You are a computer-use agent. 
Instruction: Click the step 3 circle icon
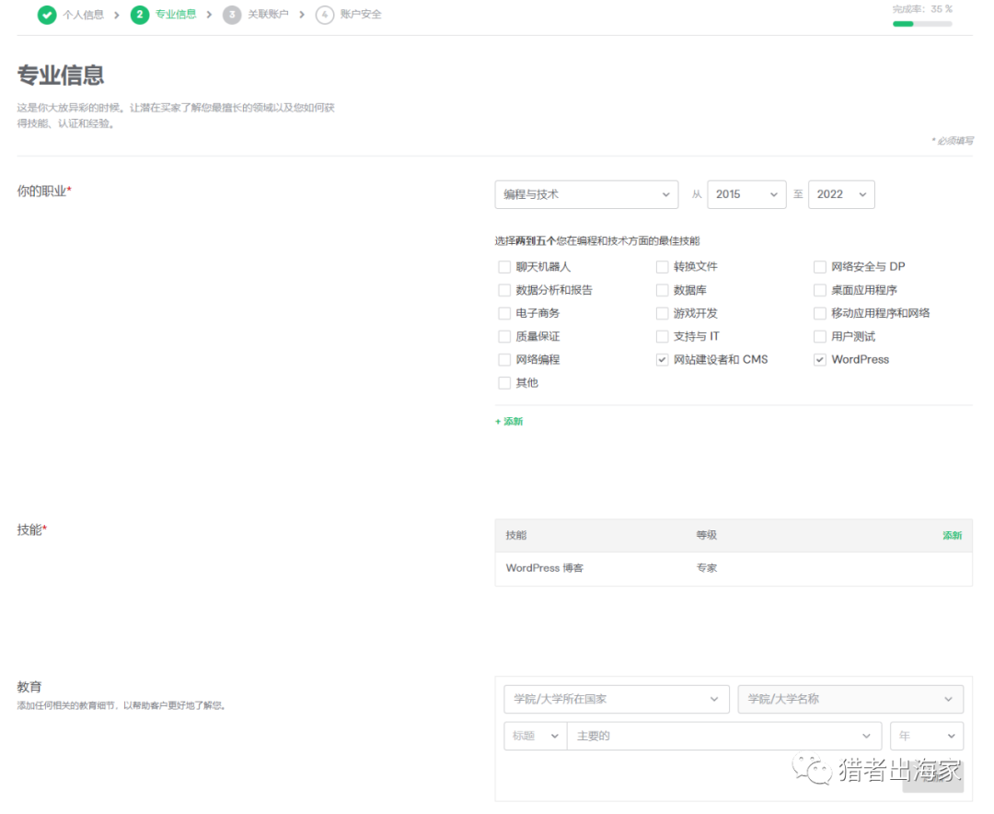pyautogui.click(x=232, y=15)
